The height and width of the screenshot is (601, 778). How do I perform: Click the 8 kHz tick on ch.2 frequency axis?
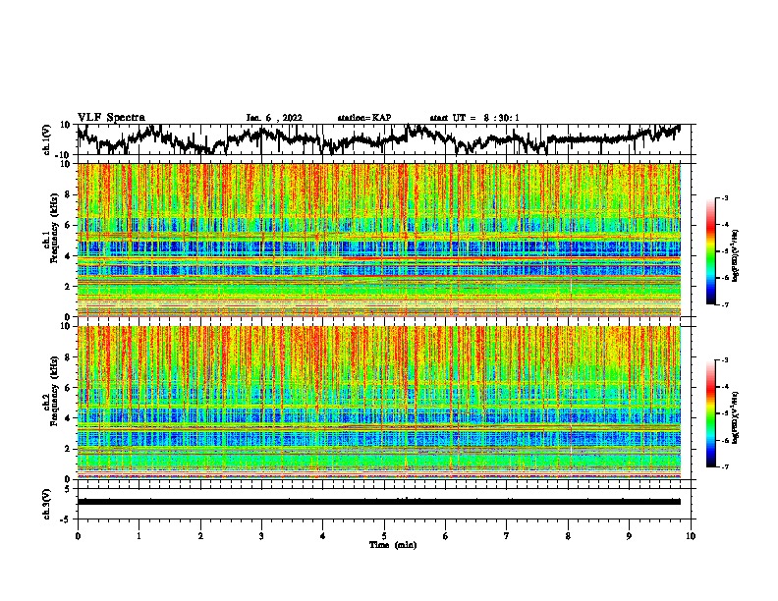click(x=67, y=357)
